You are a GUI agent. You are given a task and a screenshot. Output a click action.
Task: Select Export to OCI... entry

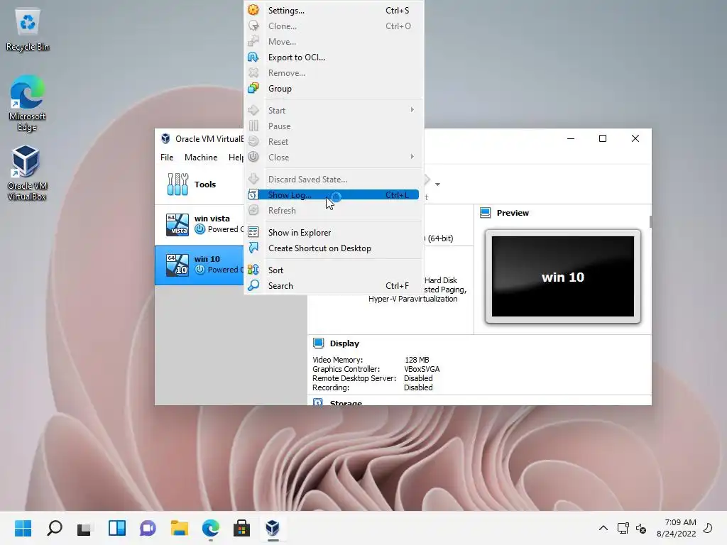point(334,57)
